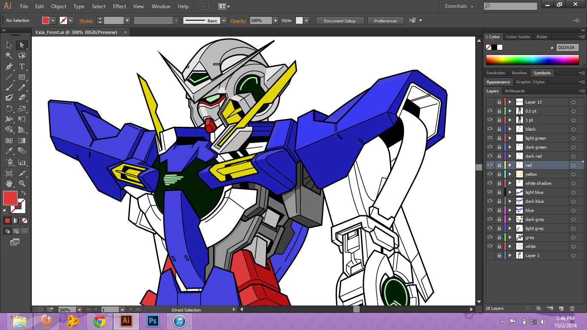The image size is (587, 330).
Task: Click the create new layer icon
Action: 561,308
